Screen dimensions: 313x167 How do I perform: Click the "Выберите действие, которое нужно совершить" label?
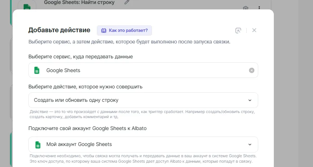coord(85,87)
